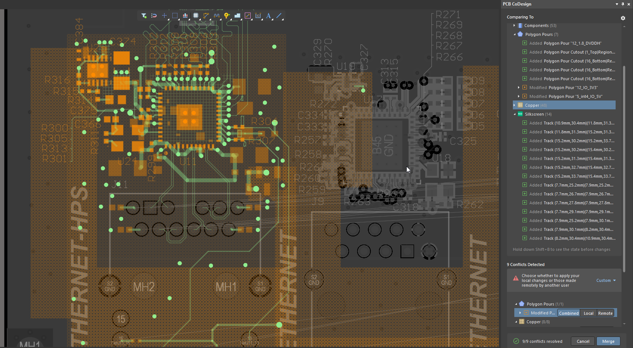Image resolution: width=633 pixels, height=348 pixels.
Task: Click the Merge button
Action: click(x=608, y=341)
